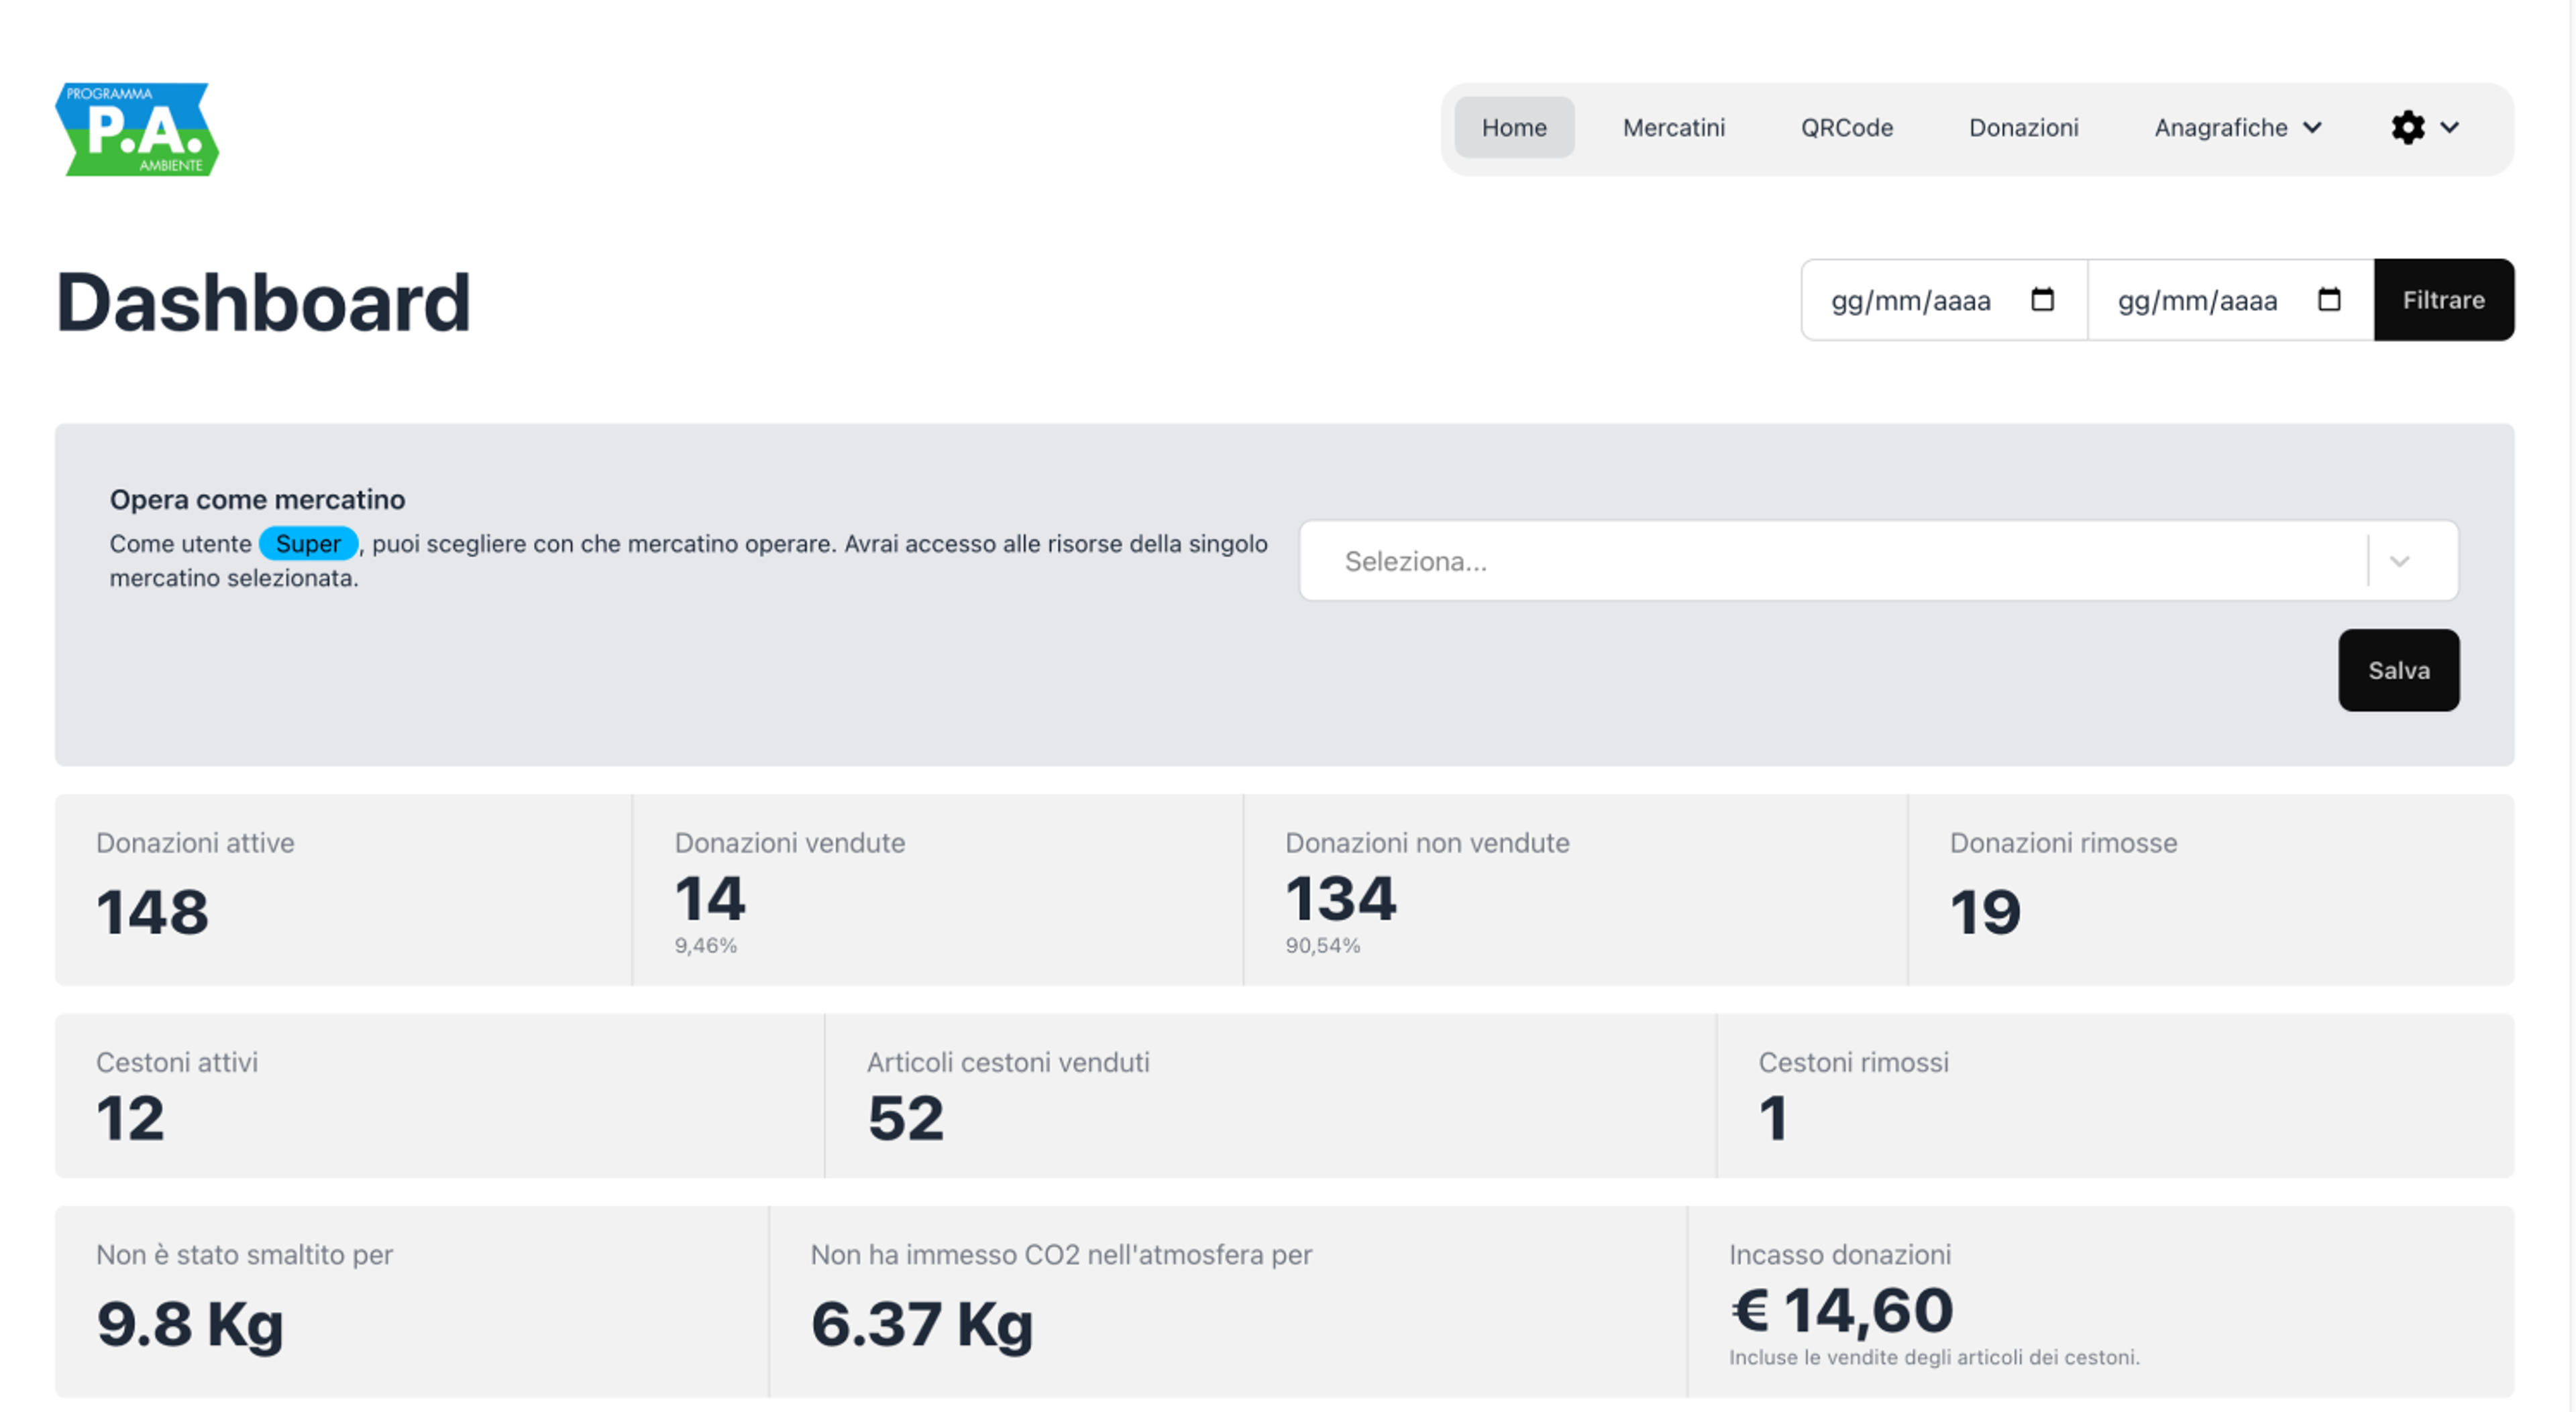2576x1412 pixels.
Task: Open the Mercatini page
Action: click(1673, 128)
